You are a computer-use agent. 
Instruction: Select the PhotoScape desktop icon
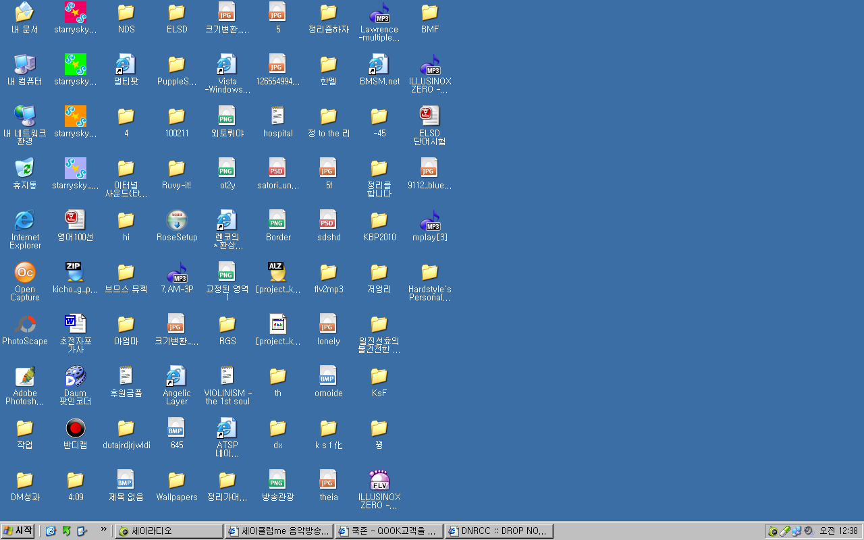point(25,325)
